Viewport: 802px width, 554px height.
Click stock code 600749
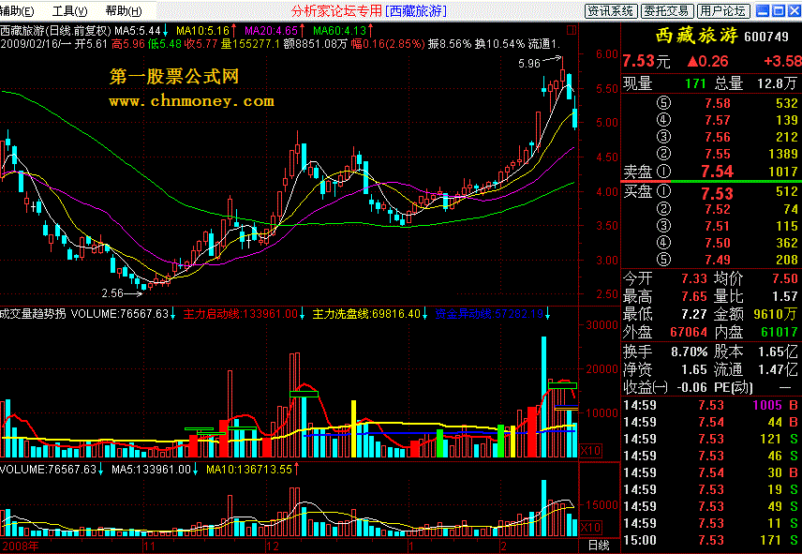766,37
